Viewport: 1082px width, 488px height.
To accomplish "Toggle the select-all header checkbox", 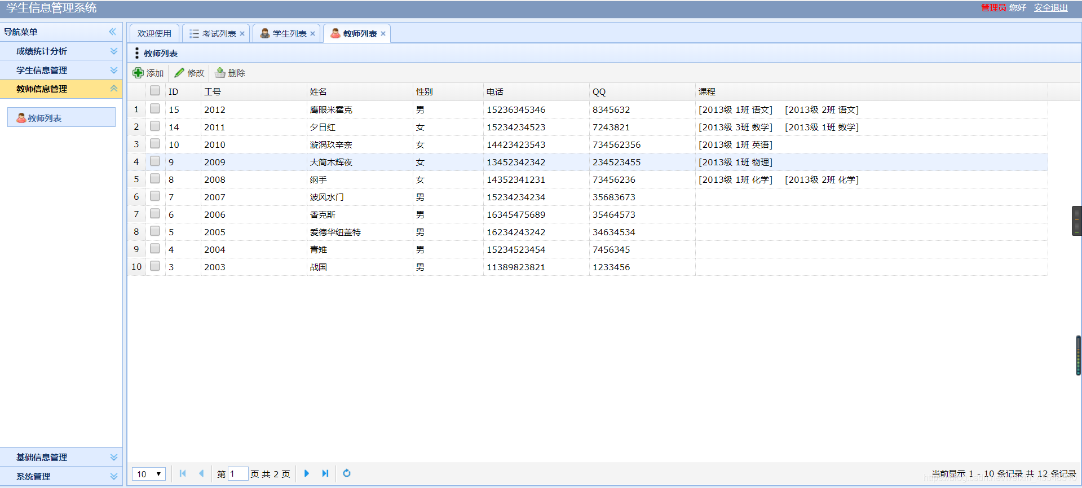I will (155, 91).
